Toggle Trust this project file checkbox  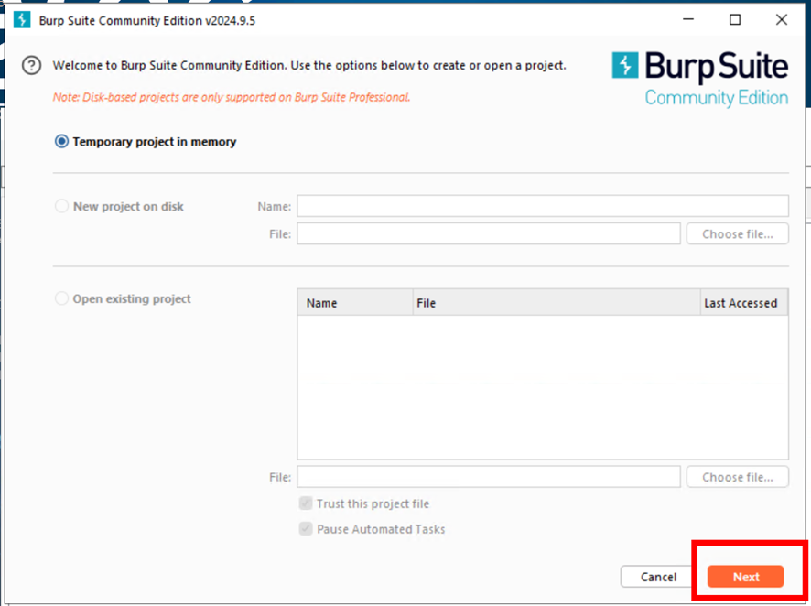[x=306, y=503]
